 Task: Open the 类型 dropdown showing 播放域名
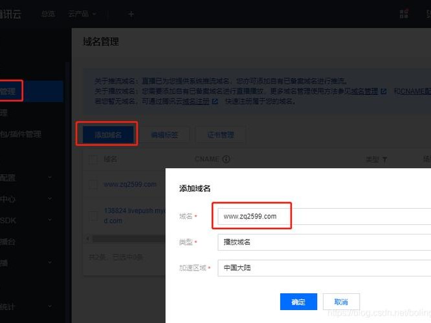tap(324, 242)
